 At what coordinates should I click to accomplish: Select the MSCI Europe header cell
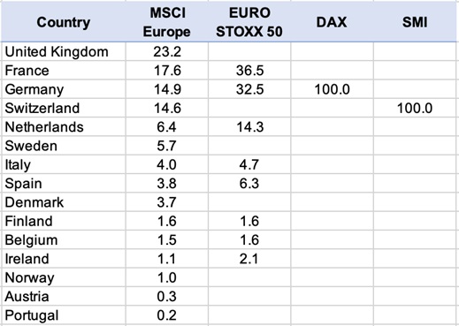(167, 22)
